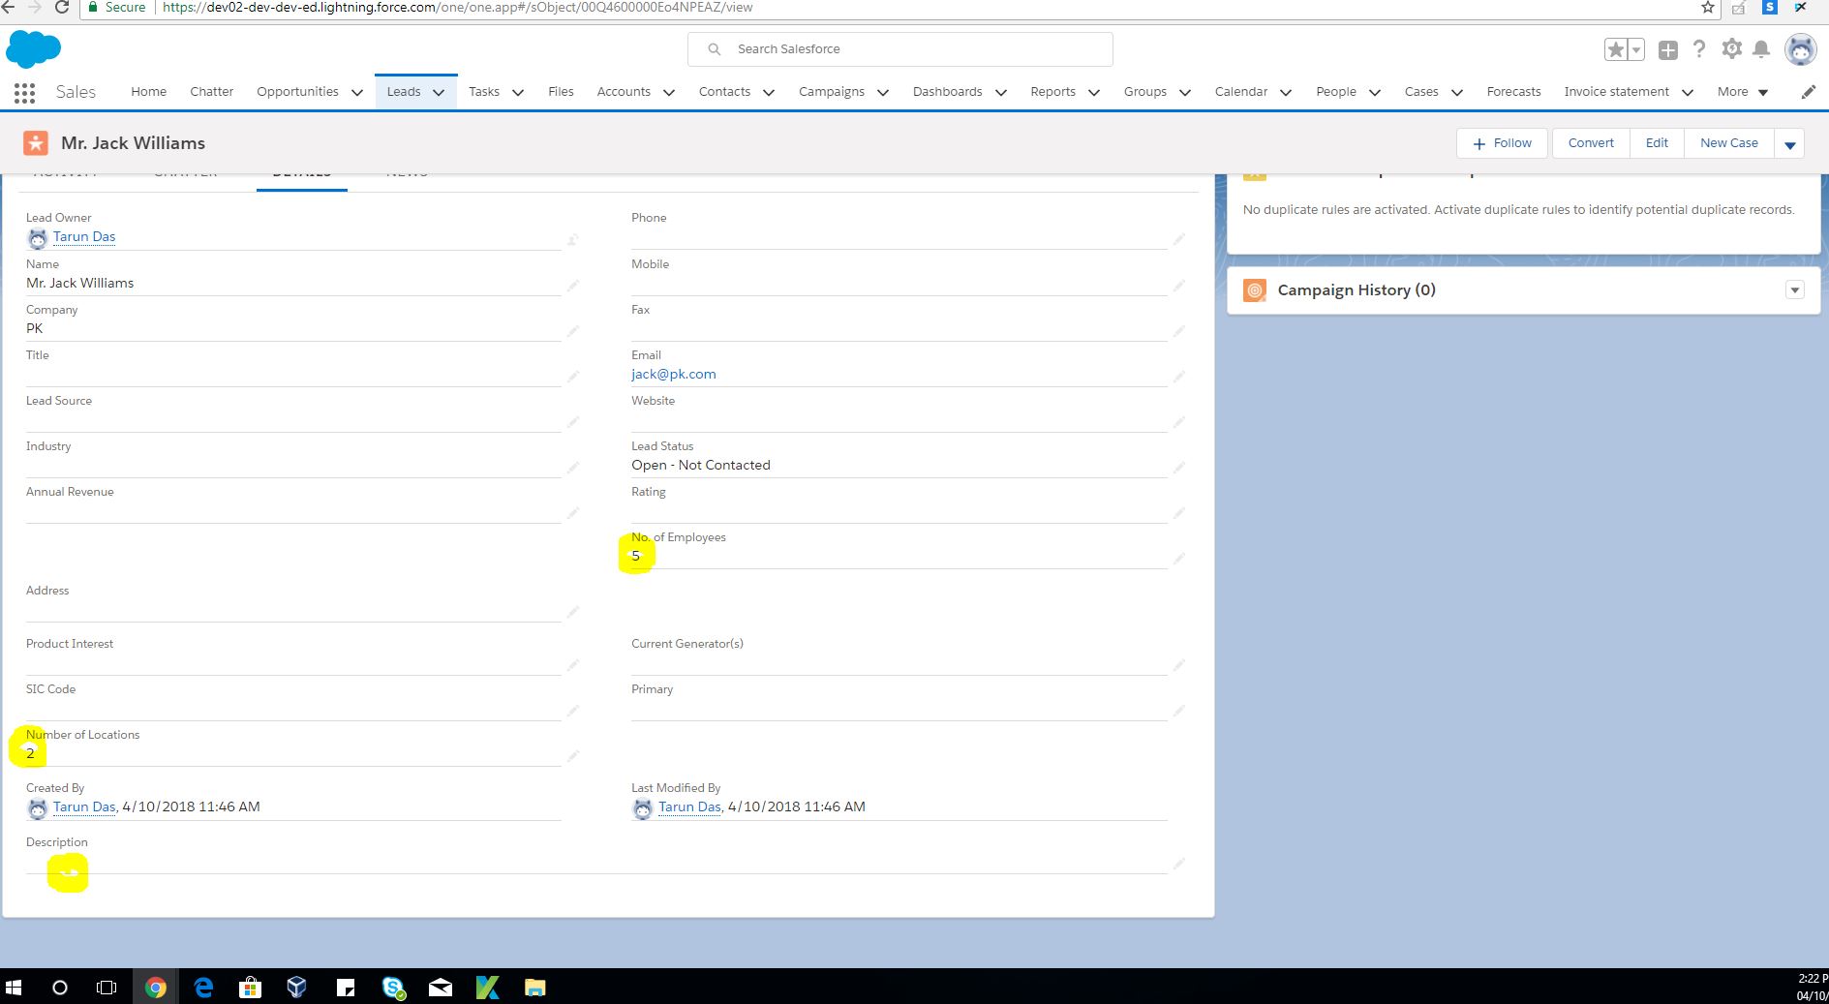The image size is (1829, 1004).
Task: Click the user profile avatar
Action: [1800, 49]
